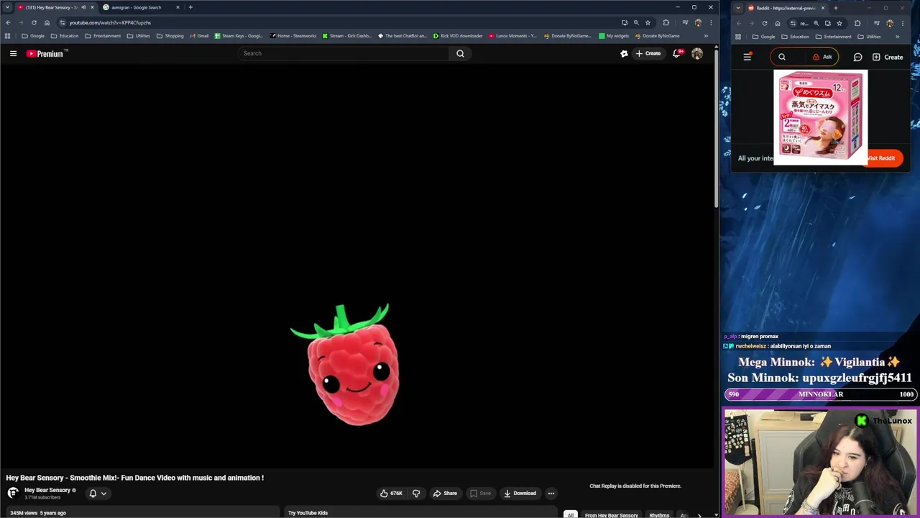Close the avmigran Google Search tab
Screen dimensions: 920x518
178,7
